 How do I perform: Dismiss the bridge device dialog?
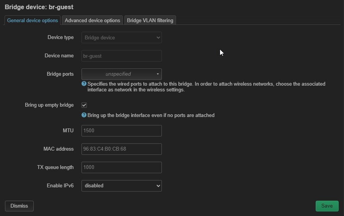pyautogui.click(x=19, y=206)
